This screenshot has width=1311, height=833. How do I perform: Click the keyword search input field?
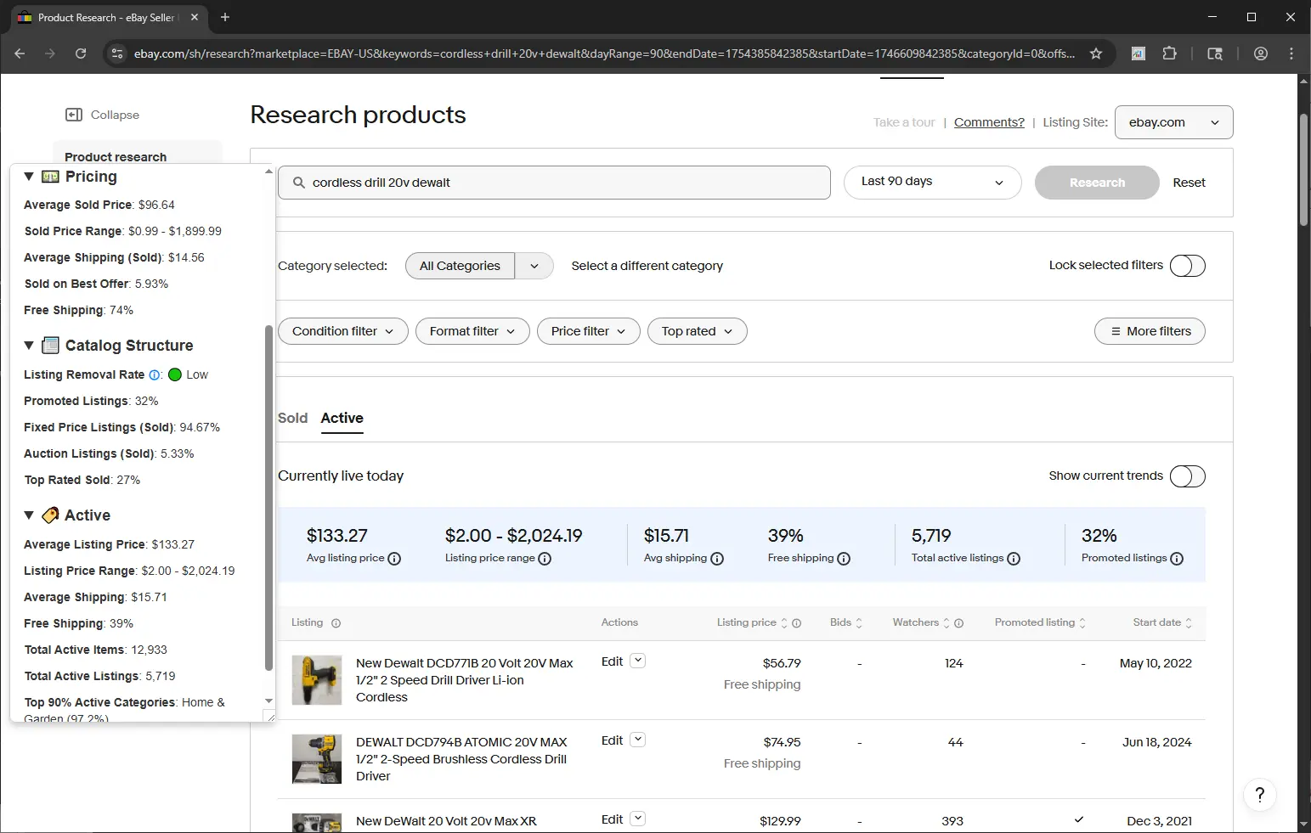point(554,183)
